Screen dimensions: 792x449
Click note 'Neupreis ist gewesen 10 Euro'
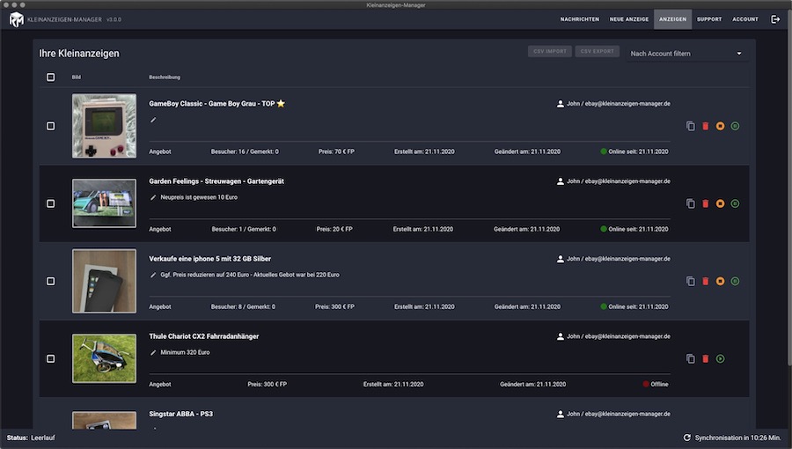click(199, 197)
